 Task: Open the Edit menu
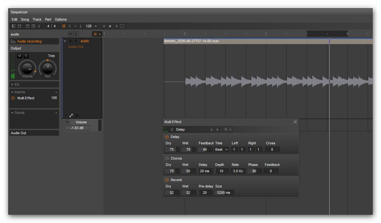tap(14, 19)
